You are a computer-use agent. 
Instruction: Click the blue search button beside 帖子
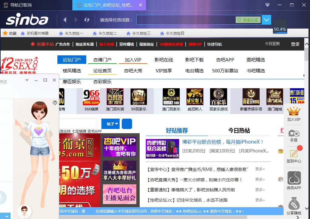127,124
